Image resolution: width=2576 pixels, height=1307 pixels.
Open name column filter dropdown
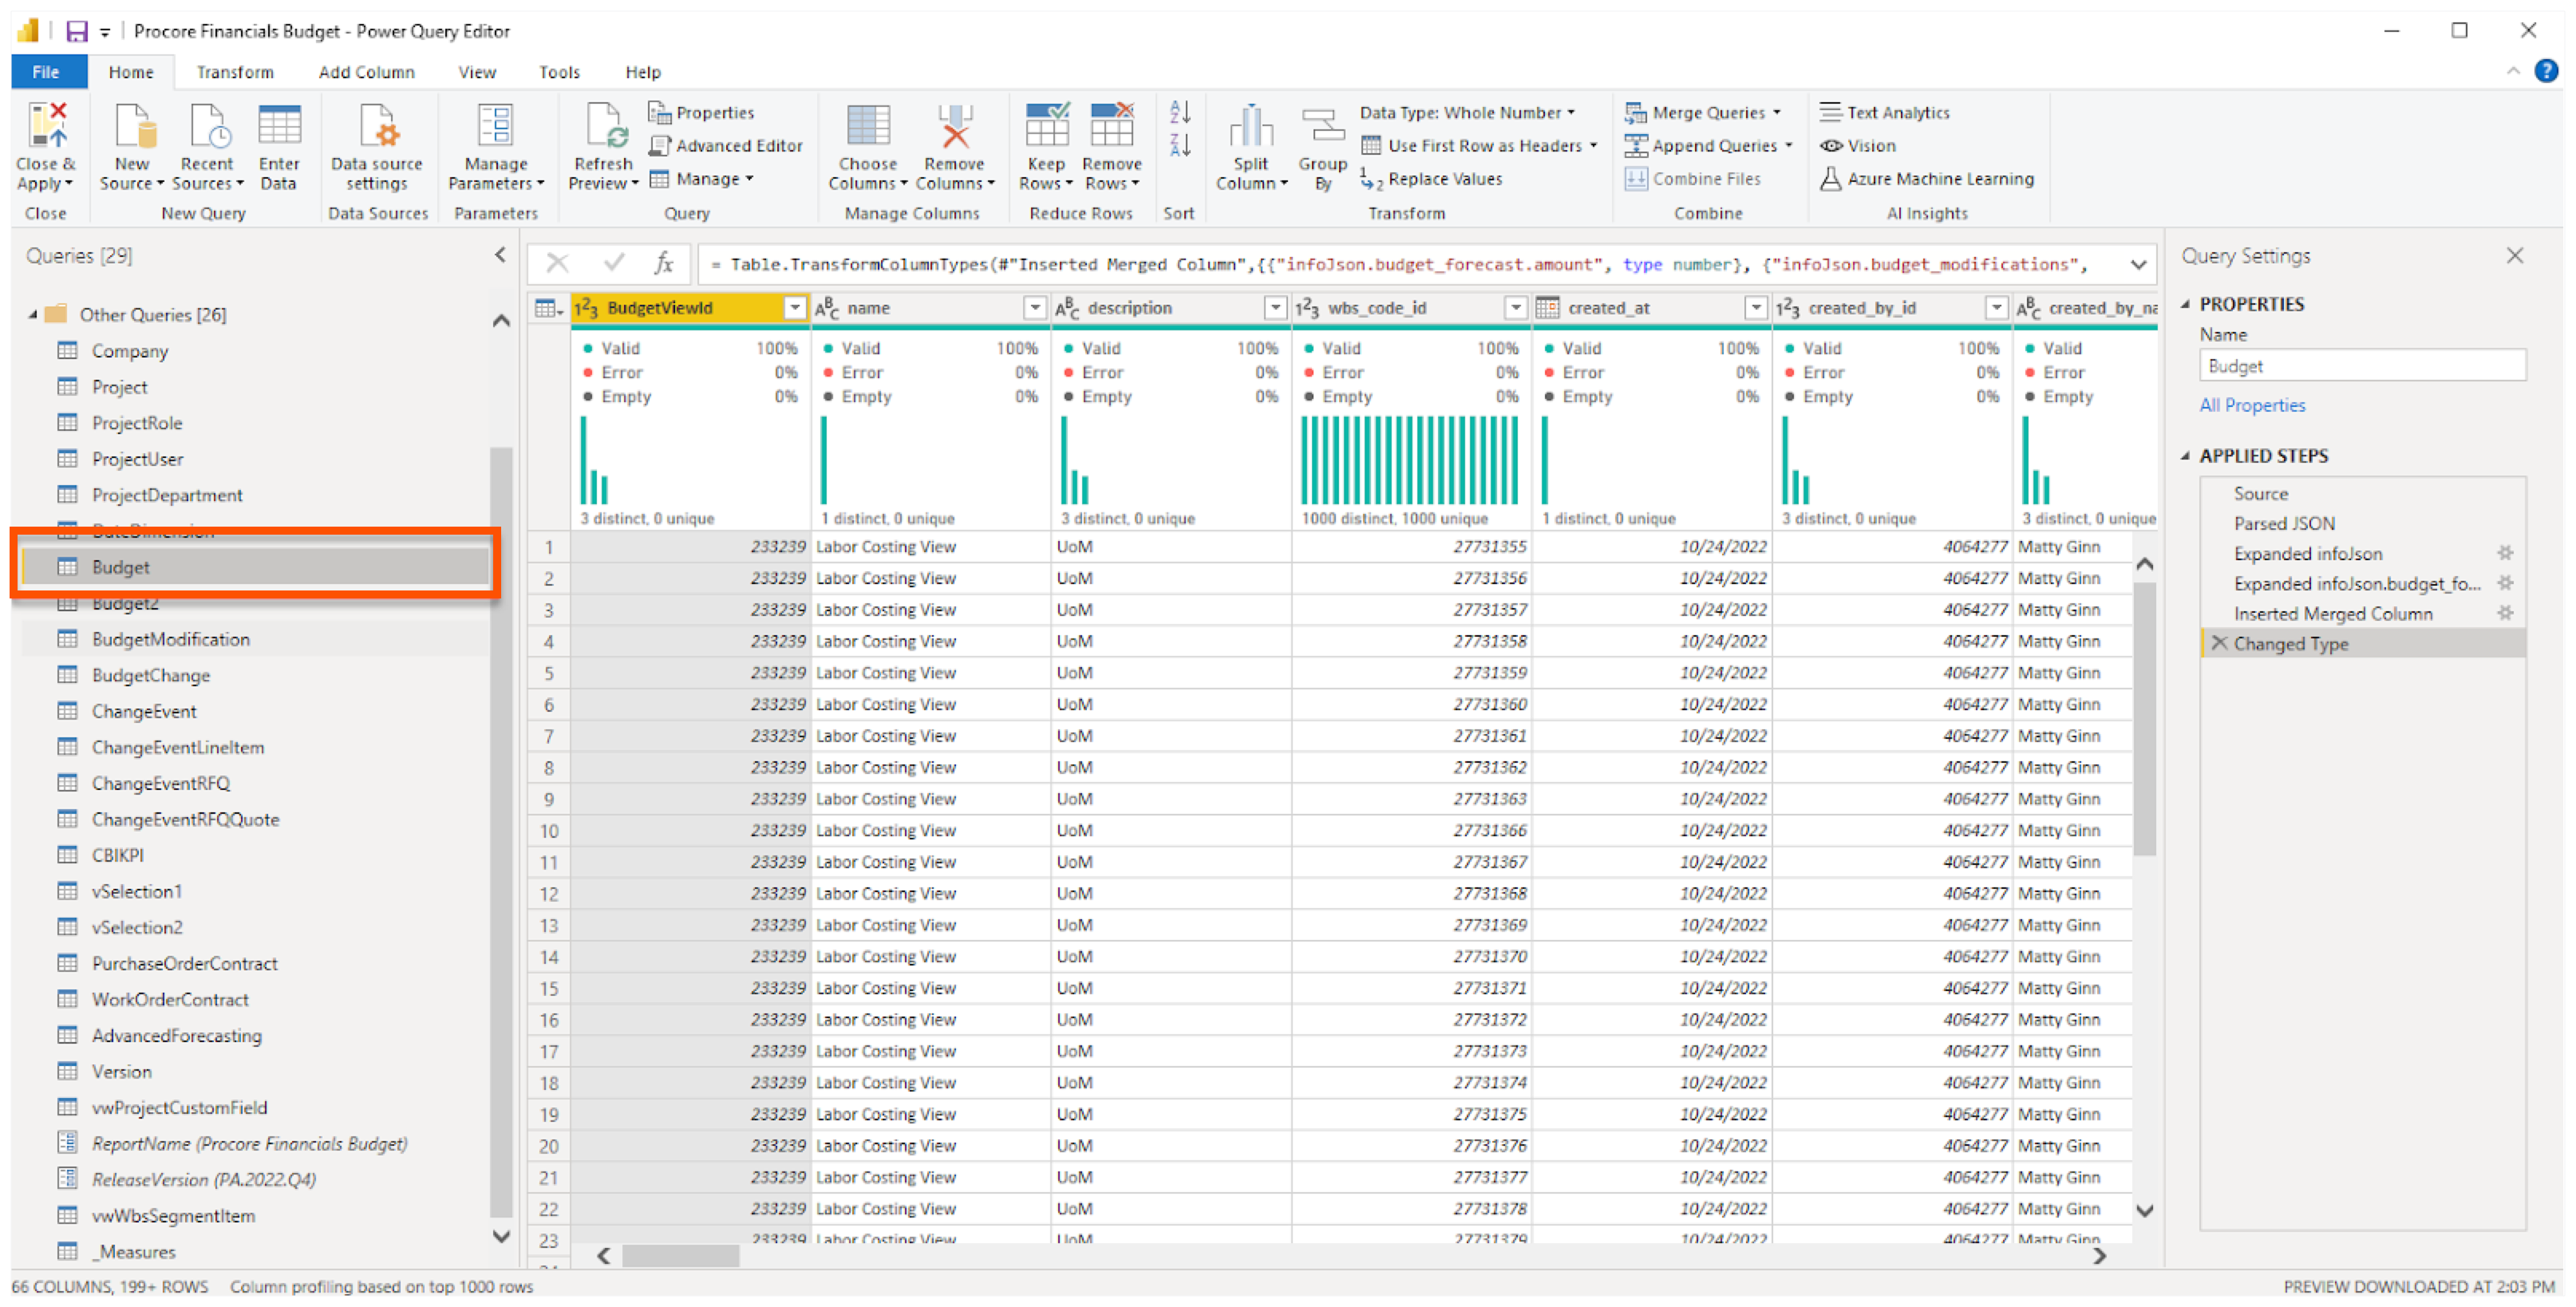tap(1035, 308)
